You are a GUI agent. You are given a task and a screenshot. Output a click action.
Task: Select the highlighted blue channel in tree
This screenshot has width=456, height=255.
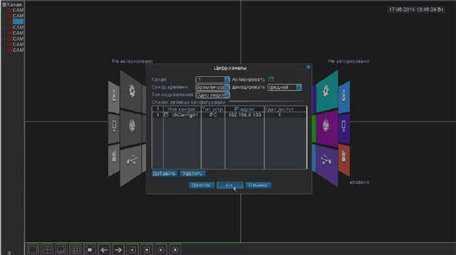tap(18, 22)
